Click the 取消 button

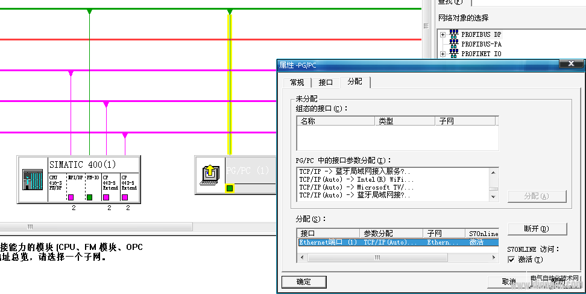(509, 281)
